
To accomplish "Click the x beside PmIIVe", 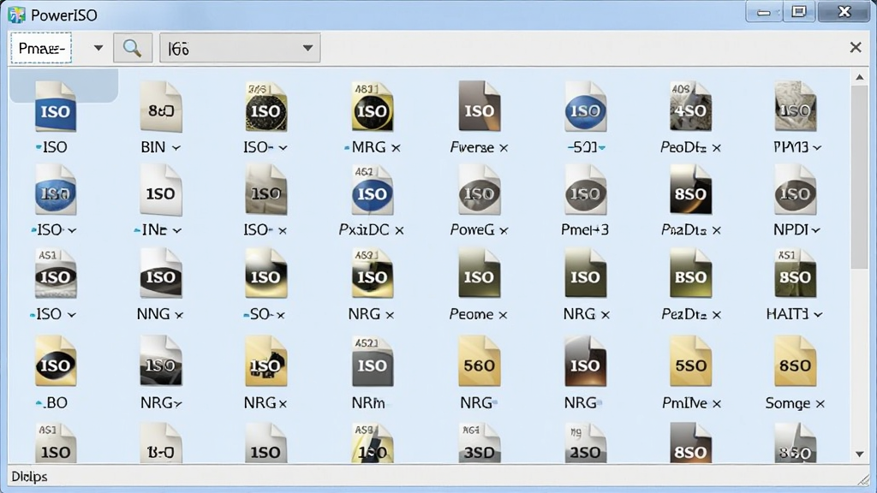I will [x=717, y=404].
